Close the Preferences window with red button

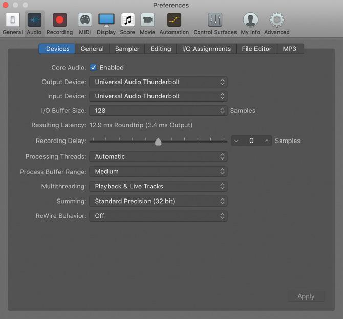point(5,5)
